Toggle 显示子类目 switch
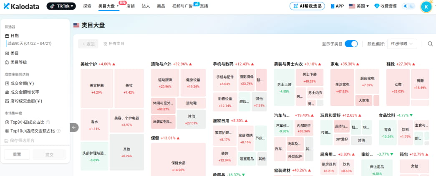The image size is (436, 176). pos(351,44)
